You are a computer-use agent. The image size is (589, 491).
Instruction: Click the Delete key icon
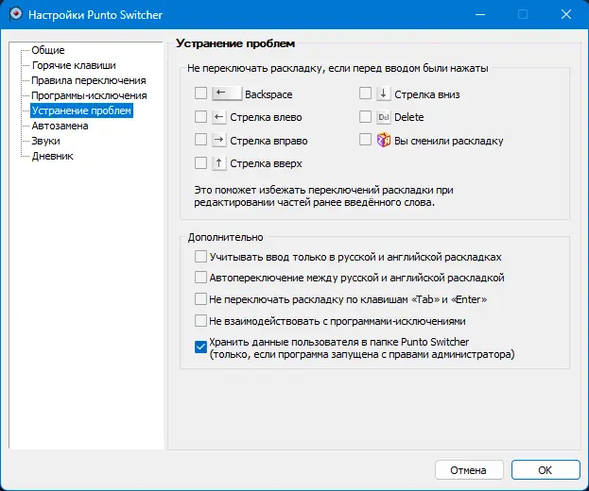(383, 117)
